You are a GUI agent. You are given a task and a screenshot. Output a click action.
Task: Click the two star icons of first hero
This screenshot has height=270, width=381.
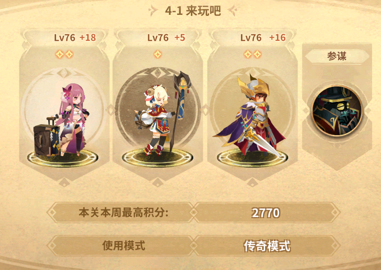64,54
